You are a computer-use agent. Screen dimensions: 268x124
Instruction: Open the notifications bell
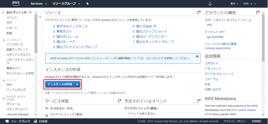tap(210, 4)
